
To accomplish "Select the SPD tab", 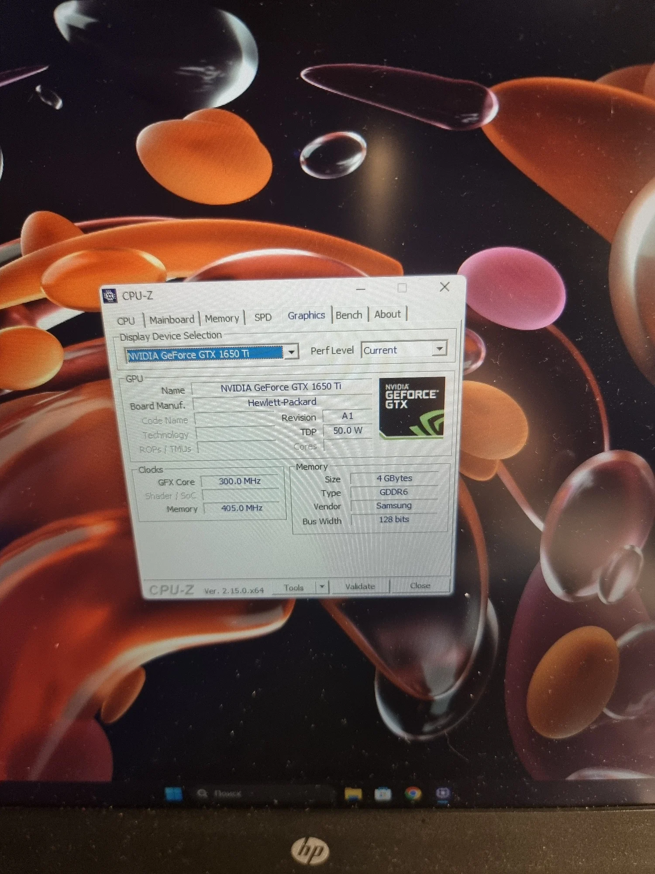I will pyautogui.click(x=263, y=317).
